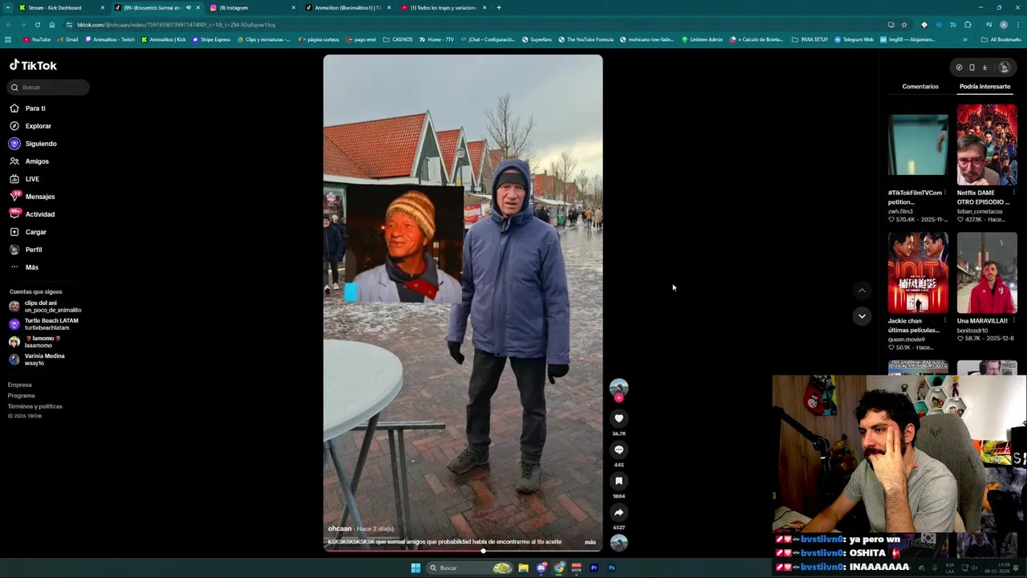The image size is (1027, 578).
Task: Open the PARA SETUP bookmark folder
Action: (810, 39)
